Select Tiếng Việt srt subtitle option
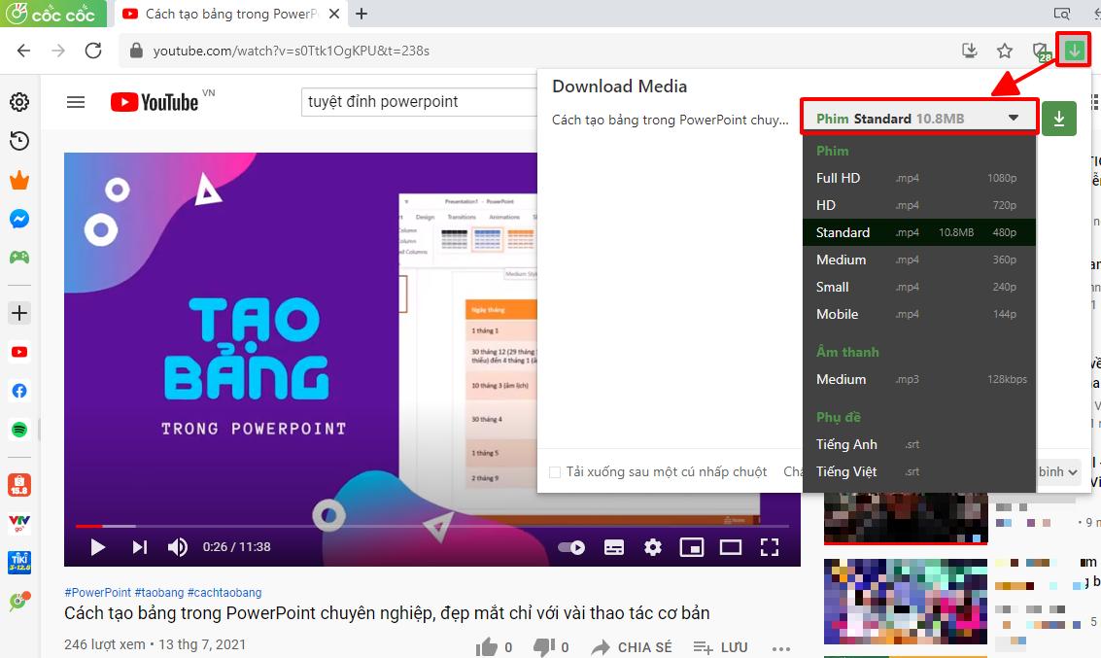1101x658 pixels. tap(918, 472)
